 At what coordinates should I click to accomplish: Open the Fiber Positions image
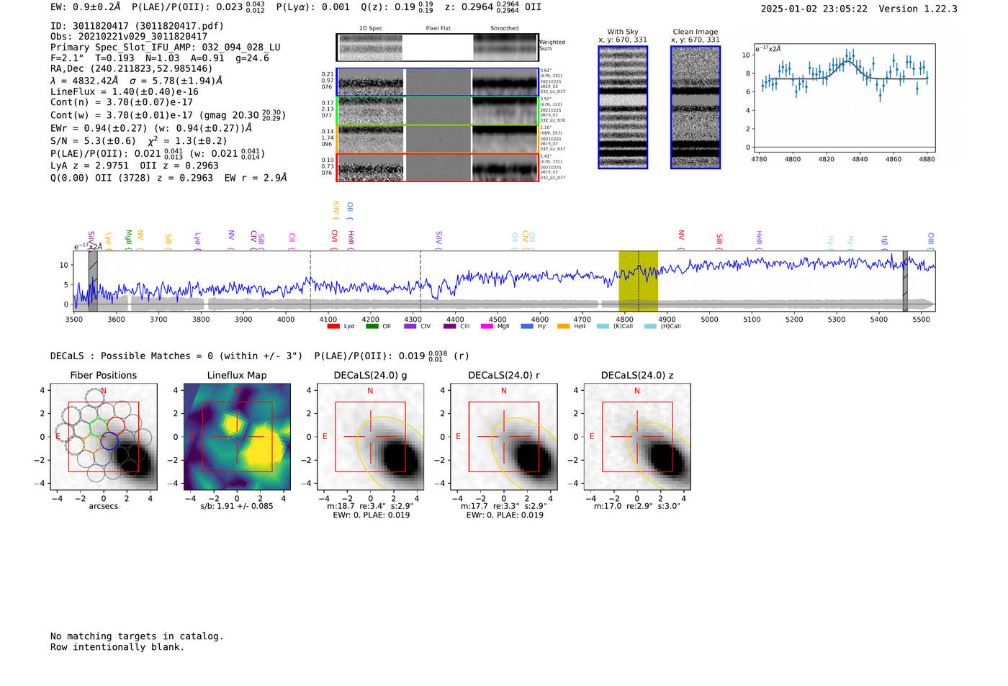coord(104,437)
